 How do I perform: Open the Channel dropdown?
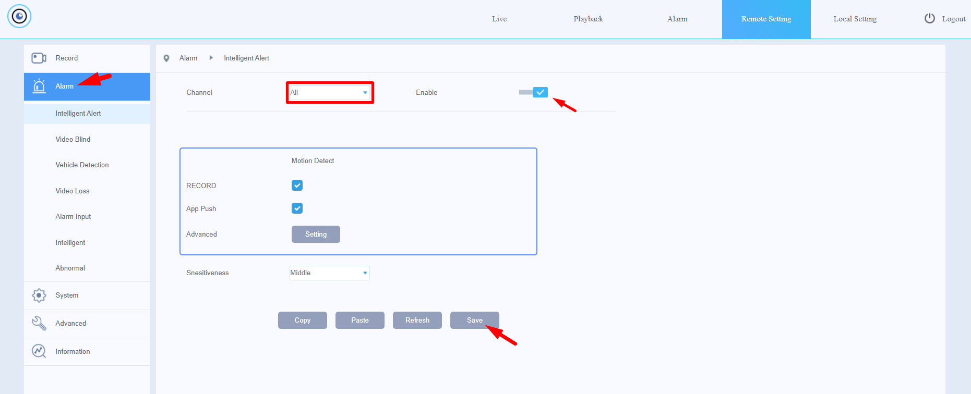click(329, 93)
